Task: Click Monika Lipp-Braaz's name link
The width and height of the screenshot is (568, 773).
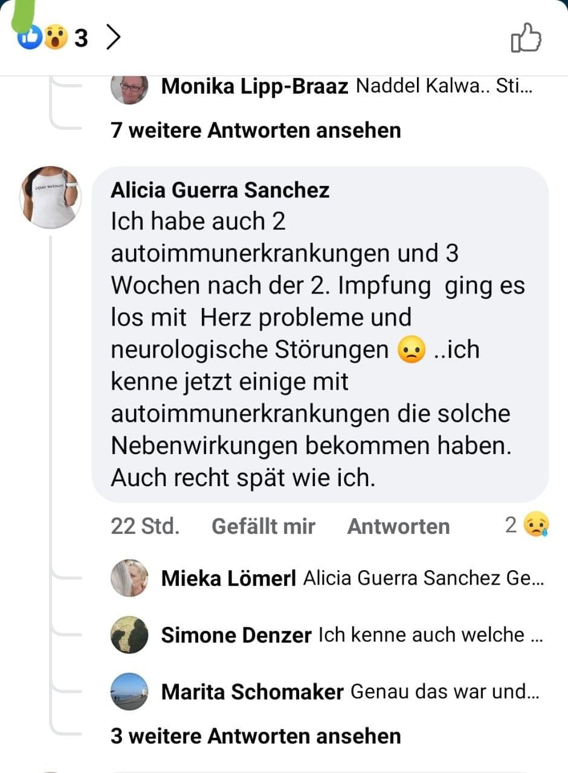Action: pyautogui.click(x=254, y=87)
